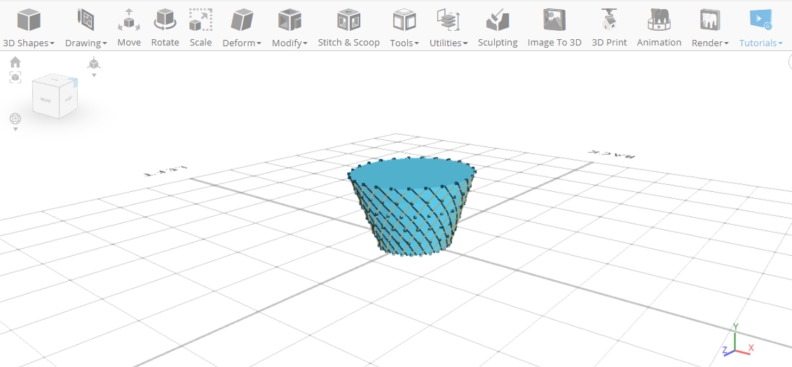The height and width of the screenshot is (367, 792).
Task: Expand the Modify dropdown
Action: tap(289, 28)
